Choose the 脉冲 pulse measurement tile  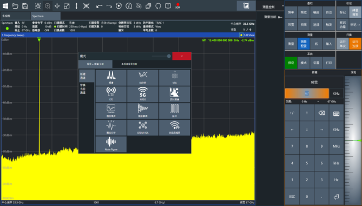[x=175, y=111]
